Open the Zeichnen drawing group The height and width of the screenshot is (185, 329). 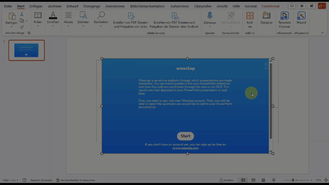click(83, 19)
